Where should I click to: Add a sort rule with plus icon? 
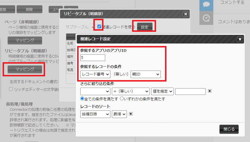(x=131, y=114)
